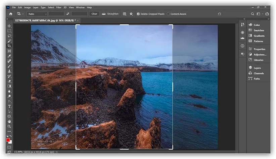Open the Gradients panel
Viewport: 276px width, 159px height.
(257, 36)
